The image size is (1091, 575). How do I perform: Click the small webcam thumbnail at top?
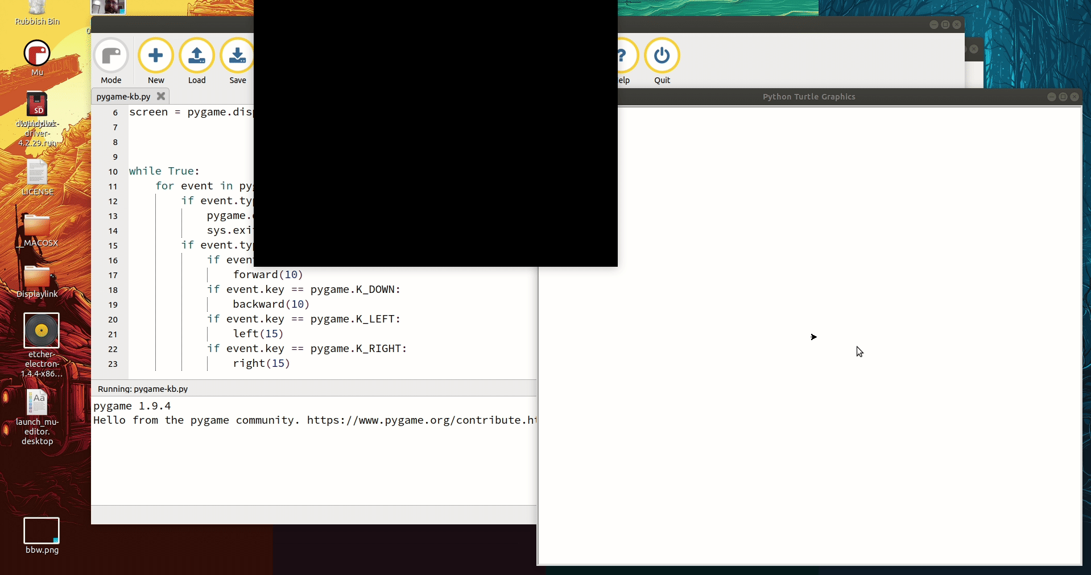(x=108, y=7)
